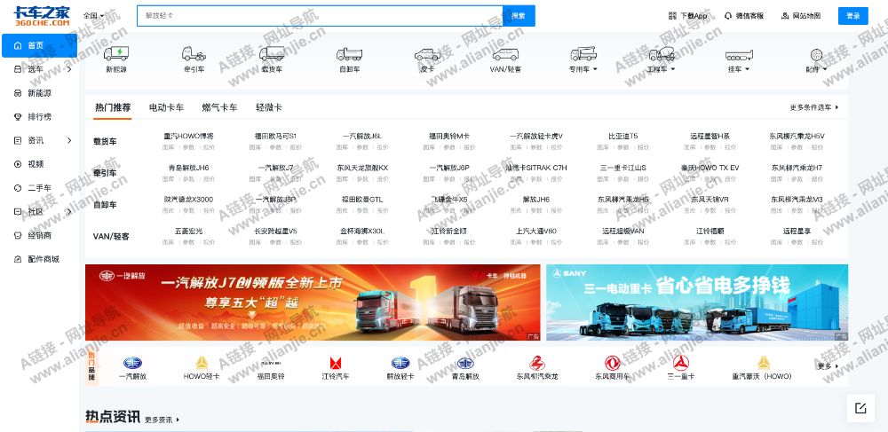
Task: Select the 三一重卡 brand logo
Action: [x=681, y=363]
